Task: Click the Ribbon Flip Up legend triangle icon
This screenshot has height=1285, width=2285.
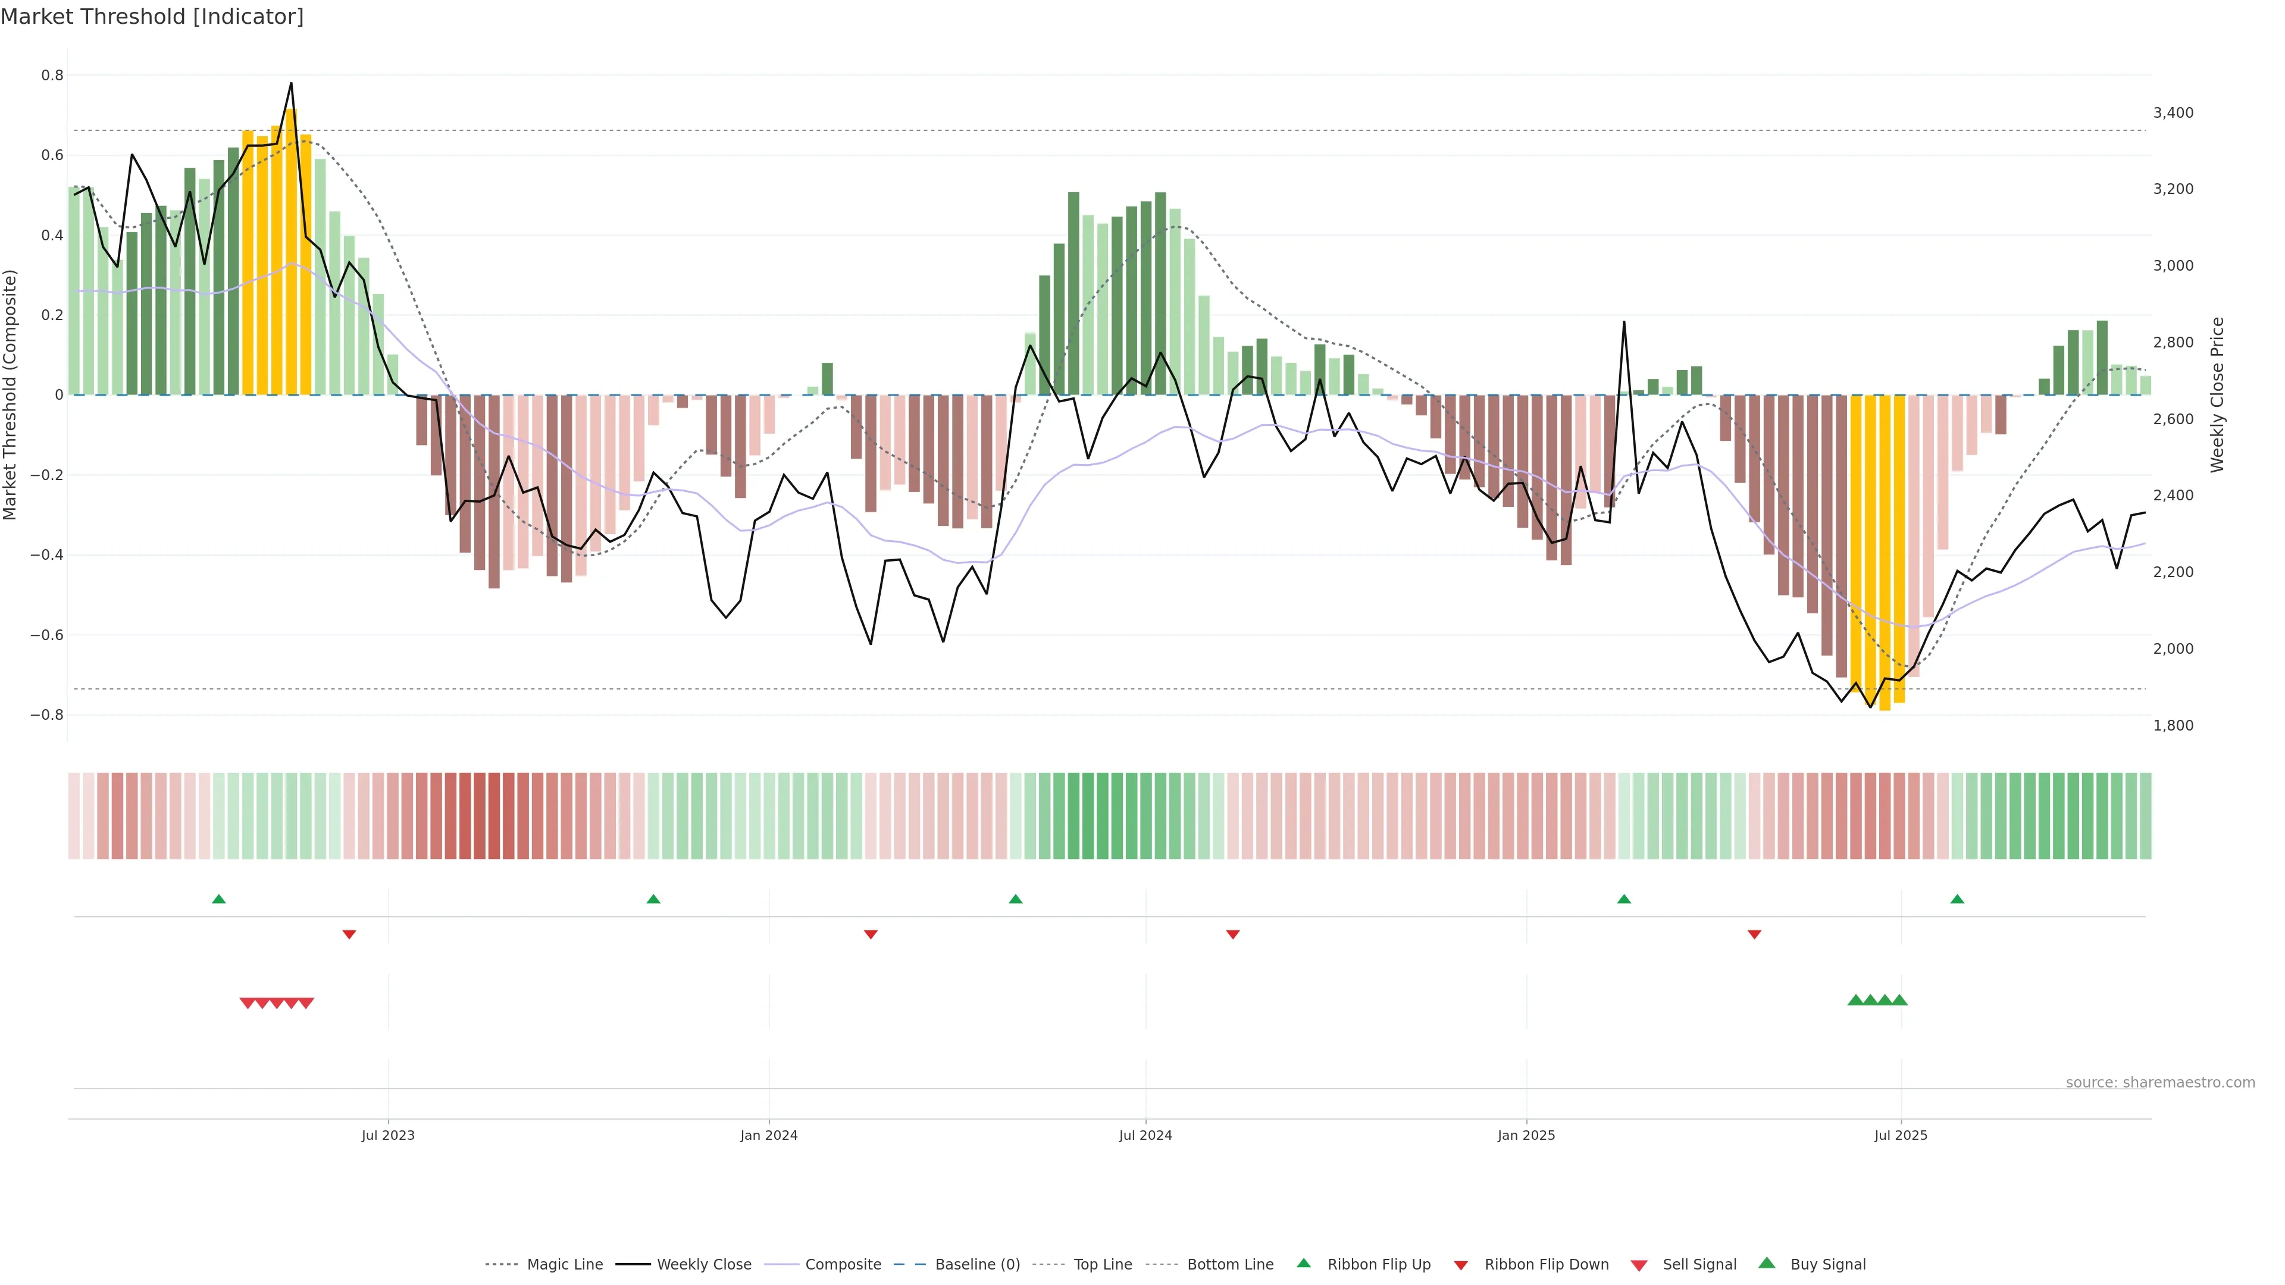Action: click(1303, 1263)
